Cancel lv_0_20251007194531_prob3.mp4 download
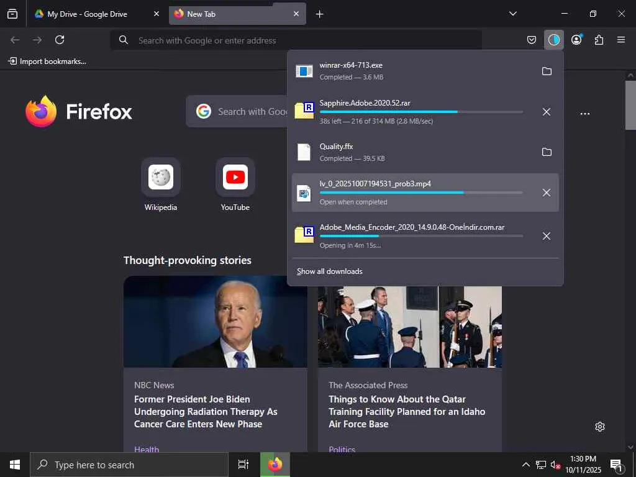The height and width of the screenshot is (477, 636). [547, 193]
